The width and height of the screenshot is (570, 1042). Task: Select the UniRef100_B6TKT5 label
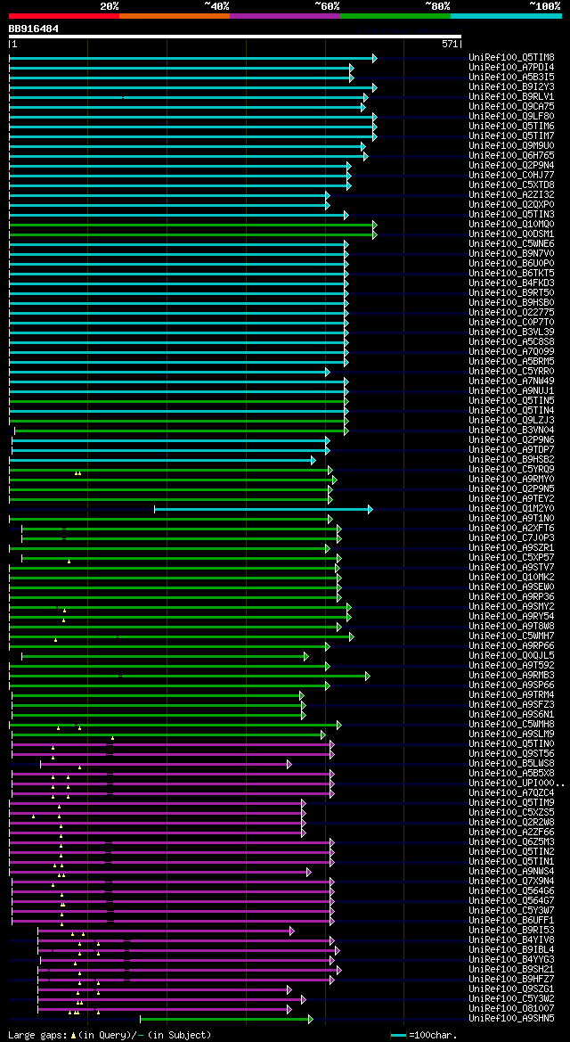click(511, 274)
